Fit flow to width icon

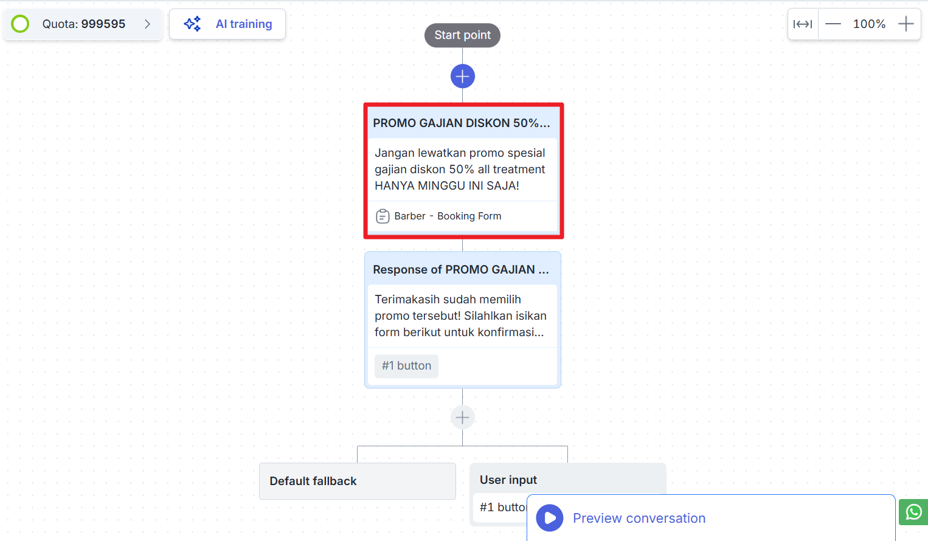click(803, 24)
